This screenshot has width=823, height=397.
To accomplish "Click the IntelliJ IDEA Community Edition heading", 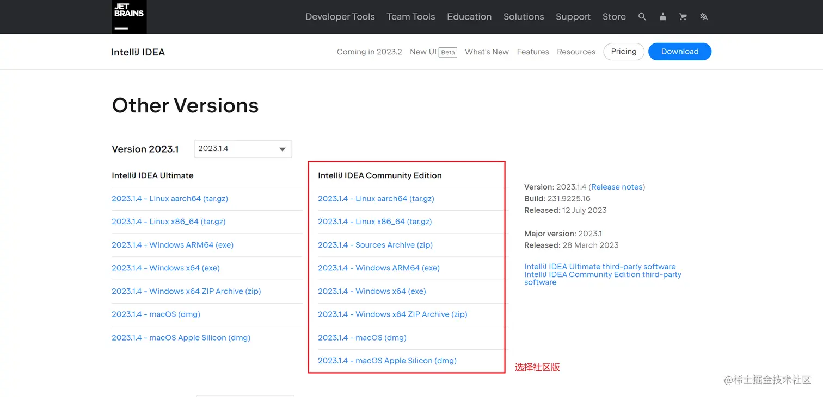I will 380,175.
